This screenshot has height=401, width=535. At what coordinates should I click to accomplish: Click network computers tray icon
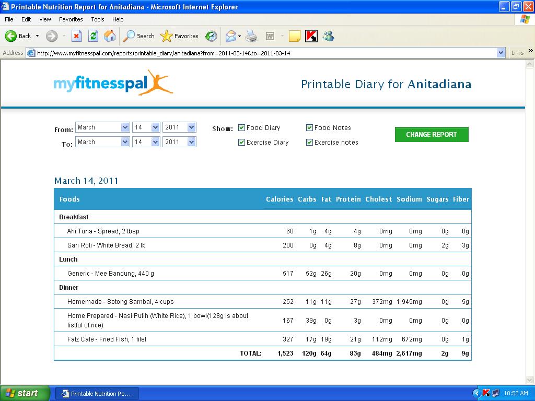(x=496, y=393)
